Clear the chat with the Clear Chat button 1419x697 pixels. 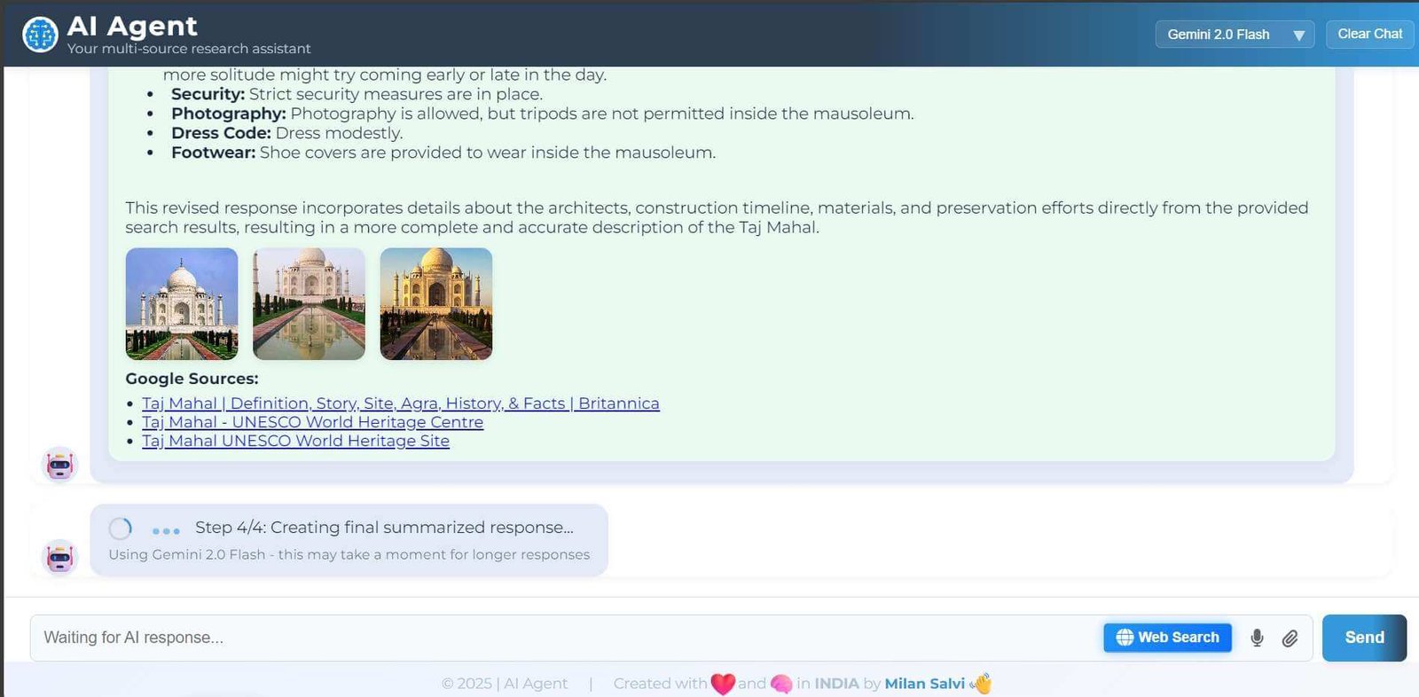[x=1370, y=34]
